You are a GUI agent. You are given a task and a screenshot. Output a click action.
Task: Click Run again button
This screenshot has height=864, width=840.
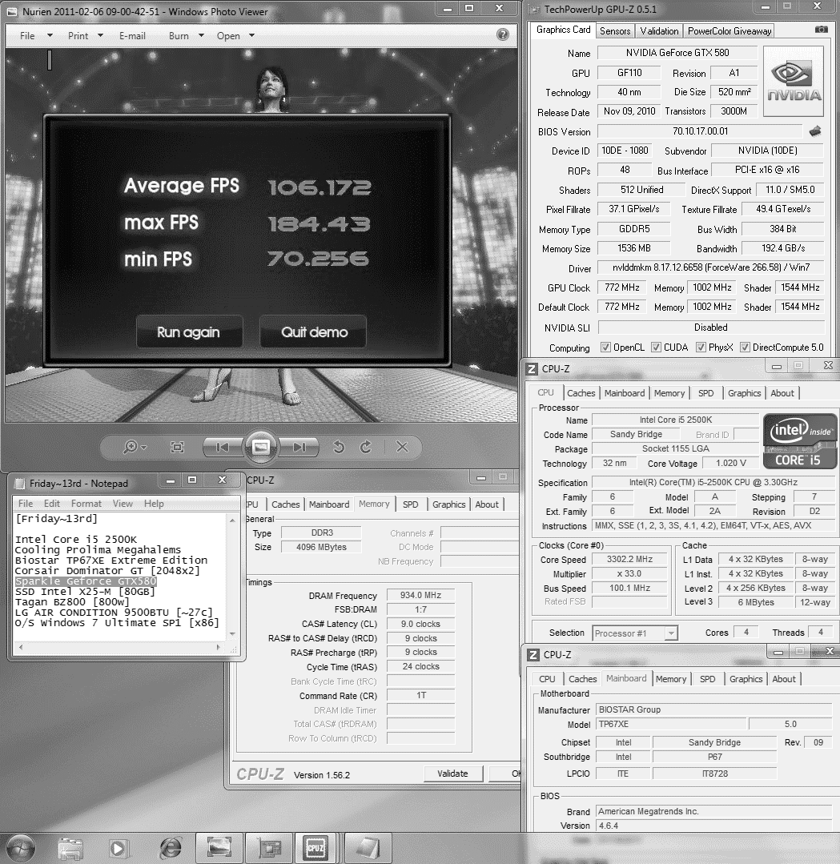(189, 332)
